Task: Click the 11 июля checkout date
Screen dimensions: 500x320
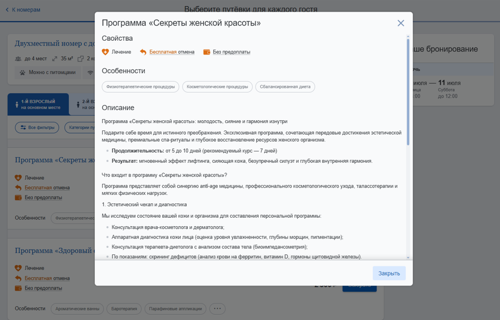Action: (449, 83)
